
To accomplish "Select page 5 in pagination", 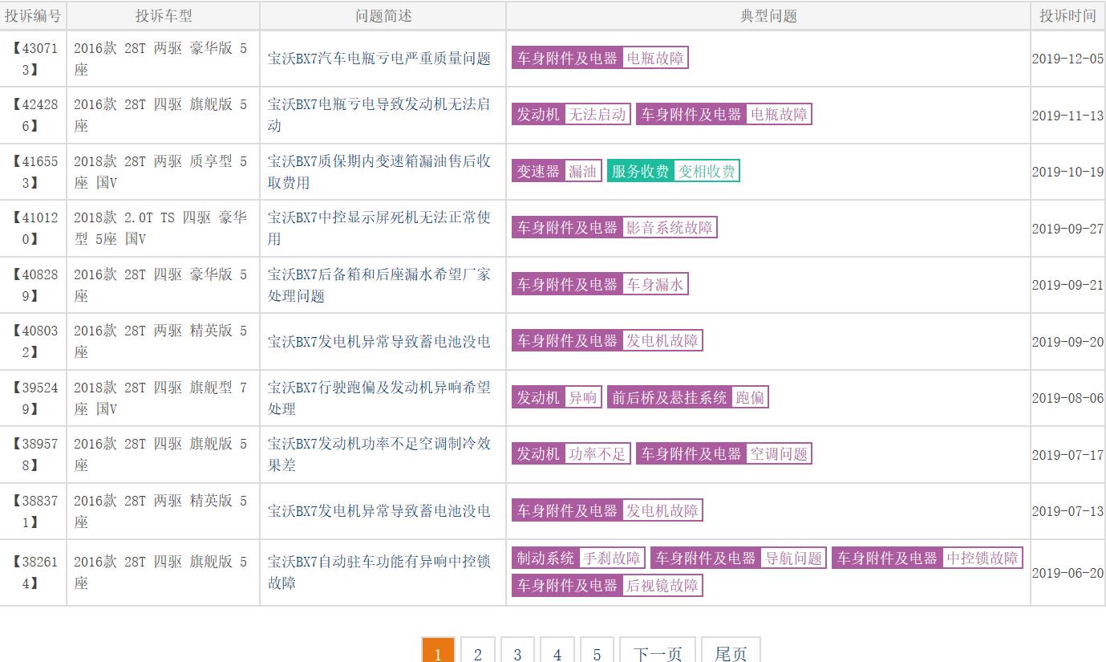I will click(597, 653).
